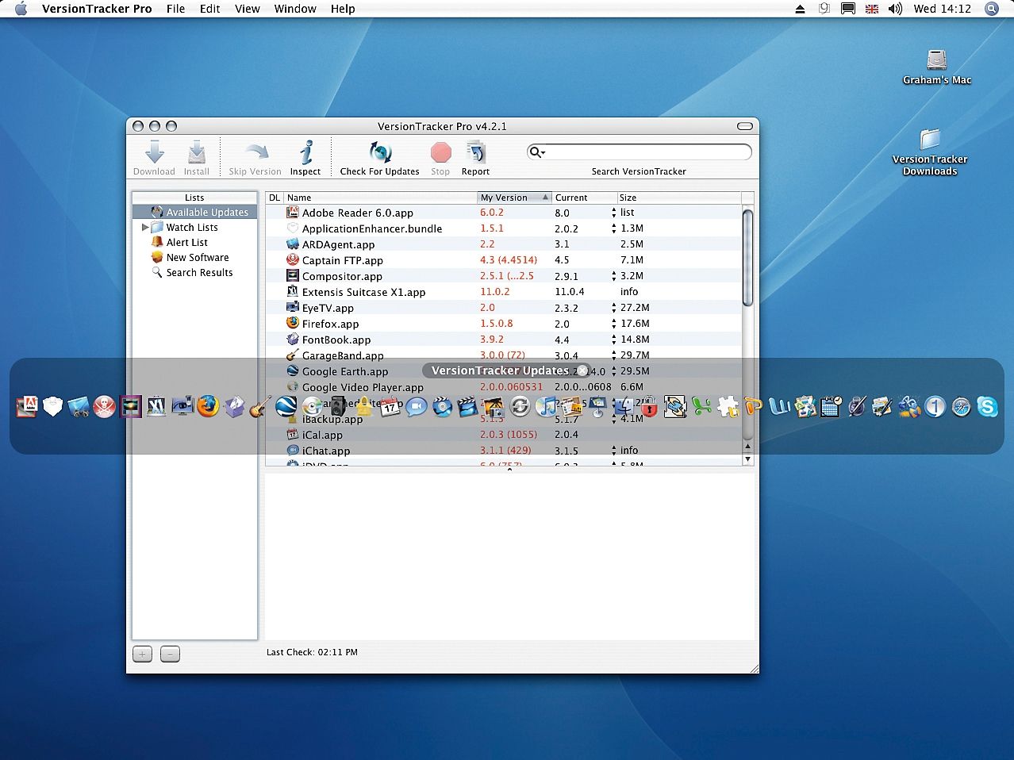The image size is (1014, 760).
Task: Select the iCal calendar icon in overlay
Action: 390,407
